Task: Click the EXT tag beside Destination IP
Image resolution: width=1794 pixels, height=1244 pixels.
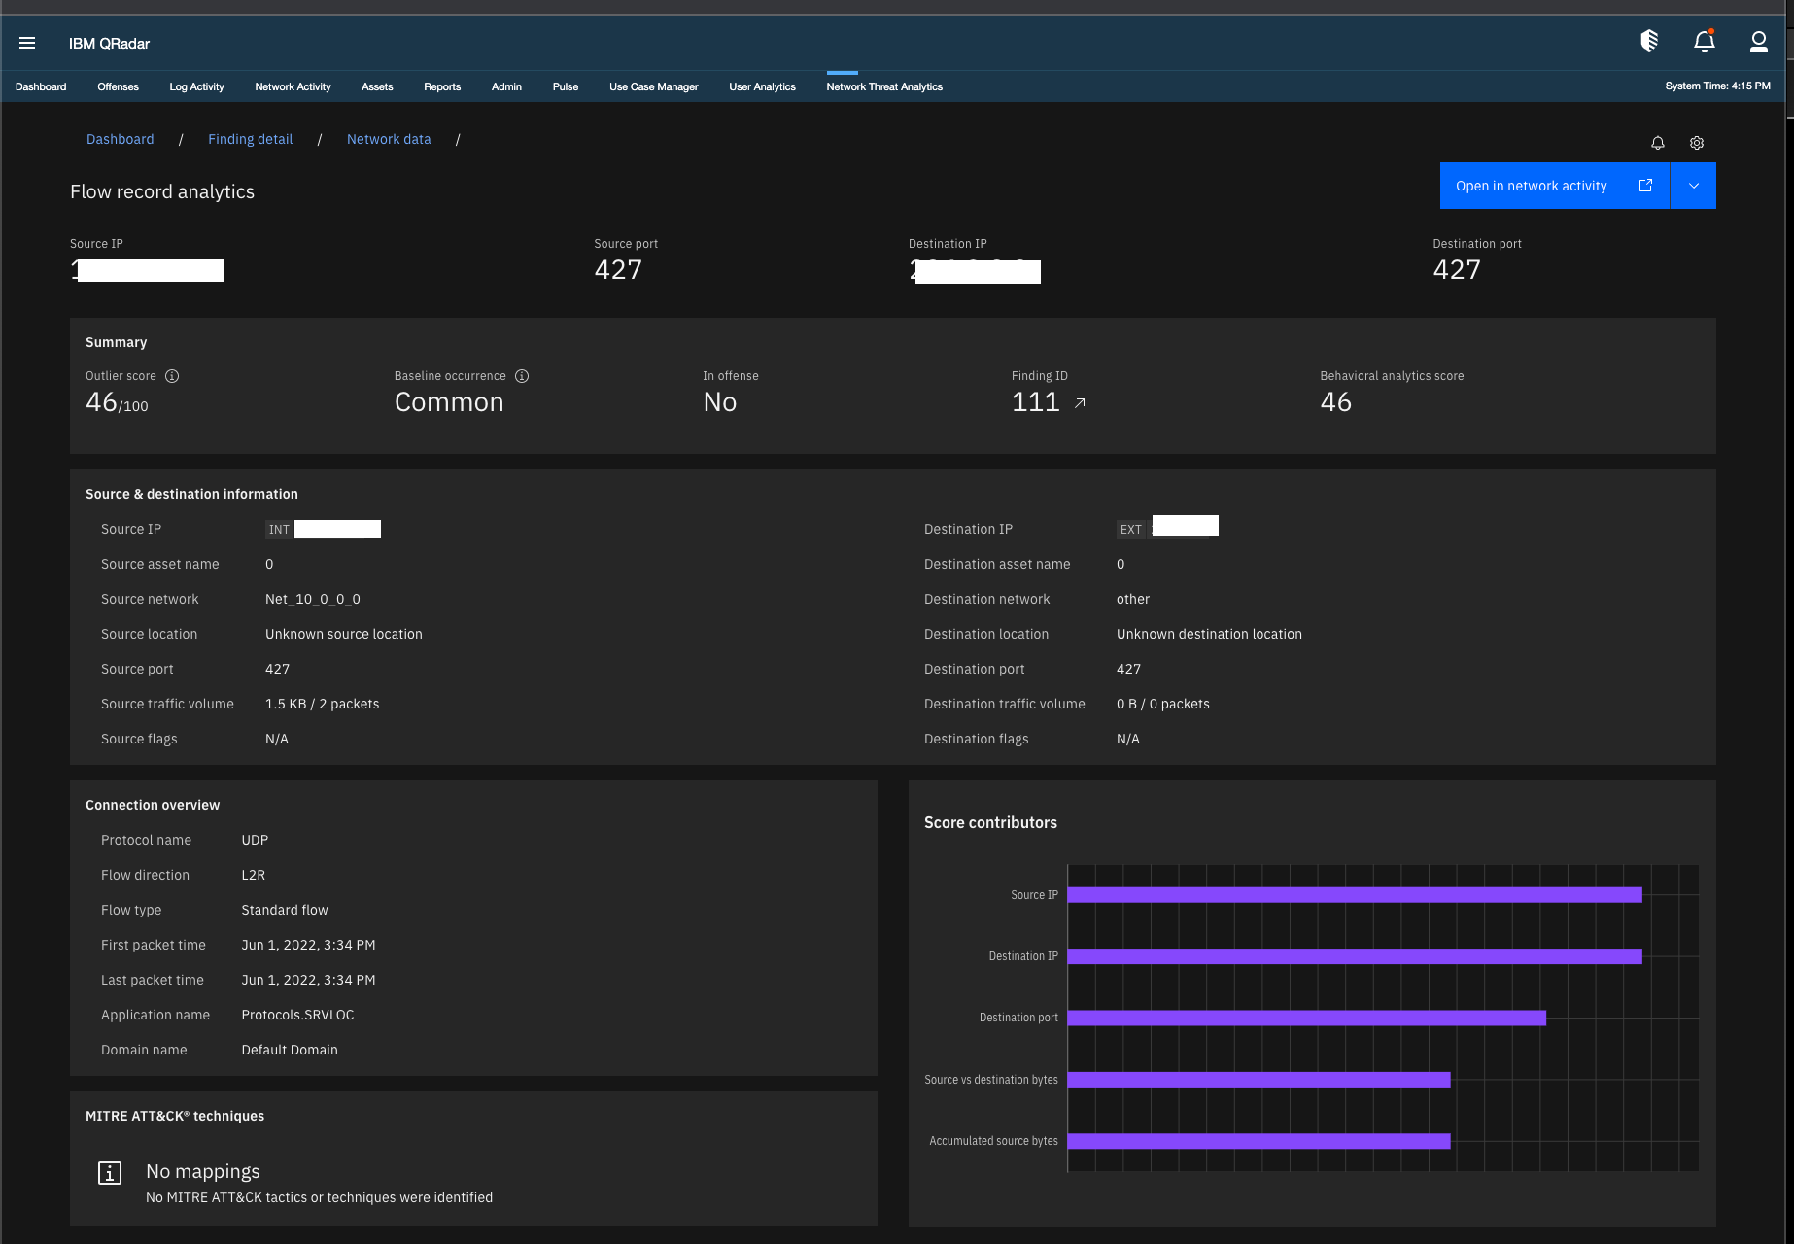Action: (x=1130, y=530)
